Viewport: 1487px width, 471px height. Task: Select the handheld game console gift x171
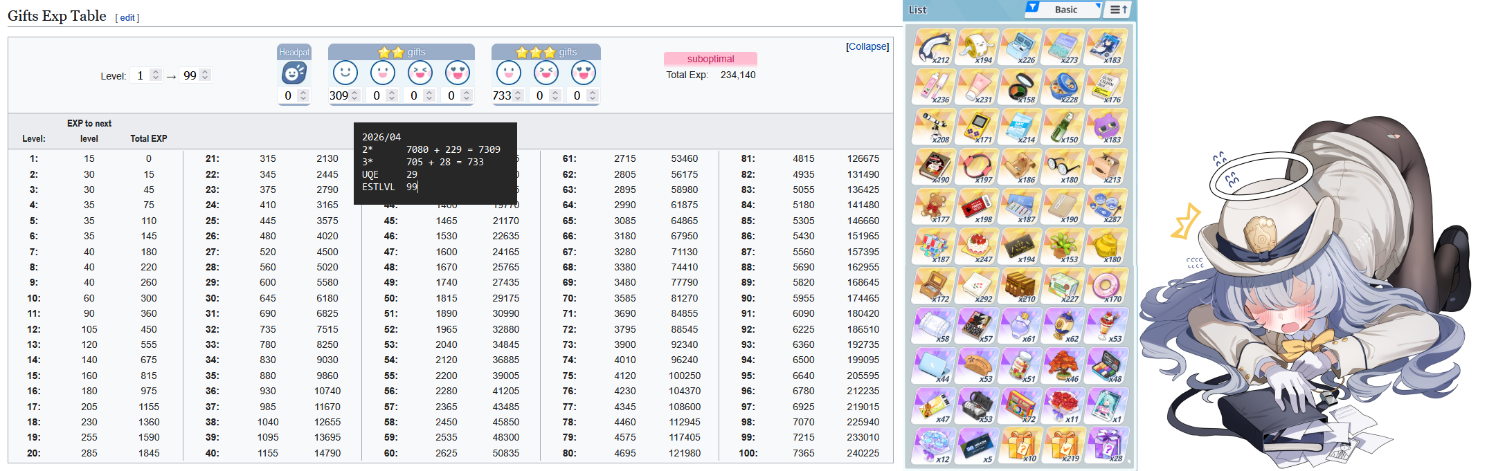coord(977,127)
